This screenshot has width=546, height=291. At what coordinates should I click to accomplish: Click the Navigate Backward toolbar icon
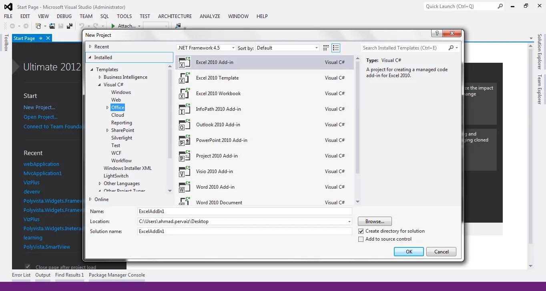(12, 26)
